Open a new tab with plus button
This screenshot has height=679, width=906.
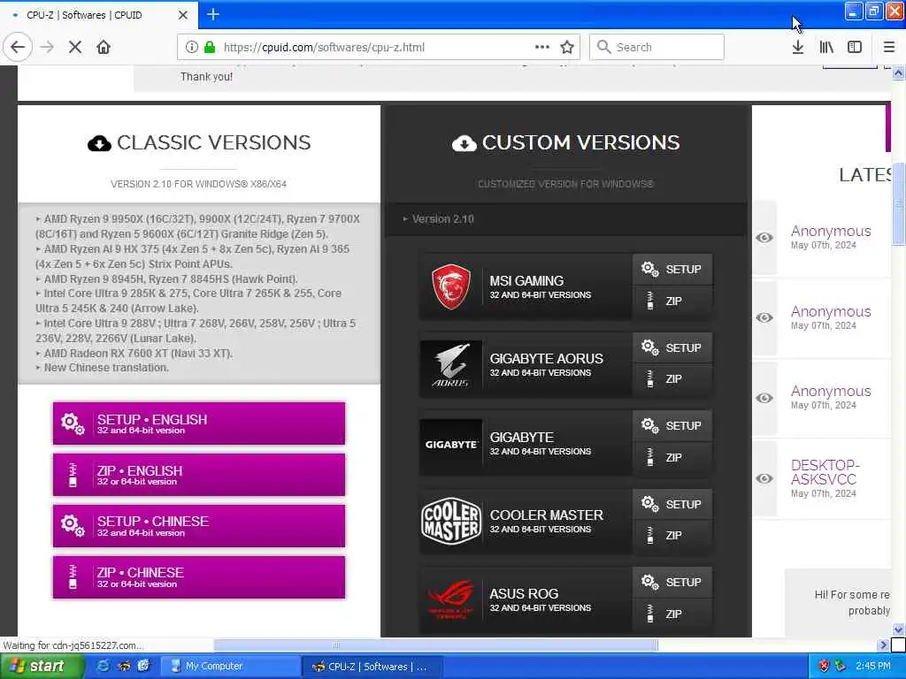click(212, 14)
